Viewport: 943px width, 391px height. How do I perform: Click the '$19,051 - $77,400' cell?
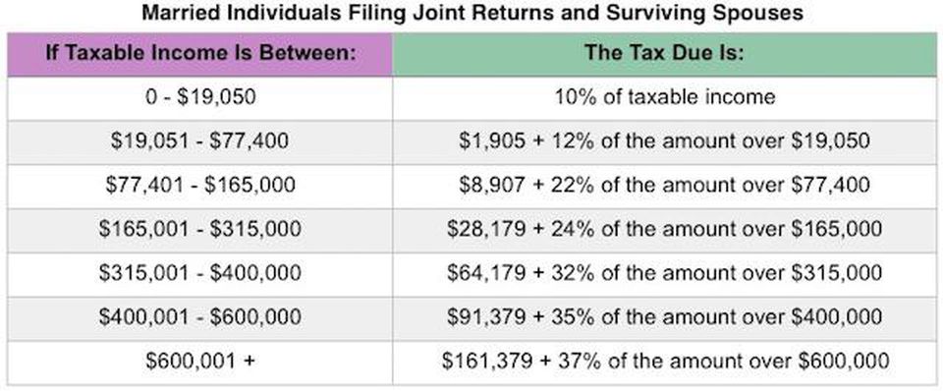click(200, 141)
